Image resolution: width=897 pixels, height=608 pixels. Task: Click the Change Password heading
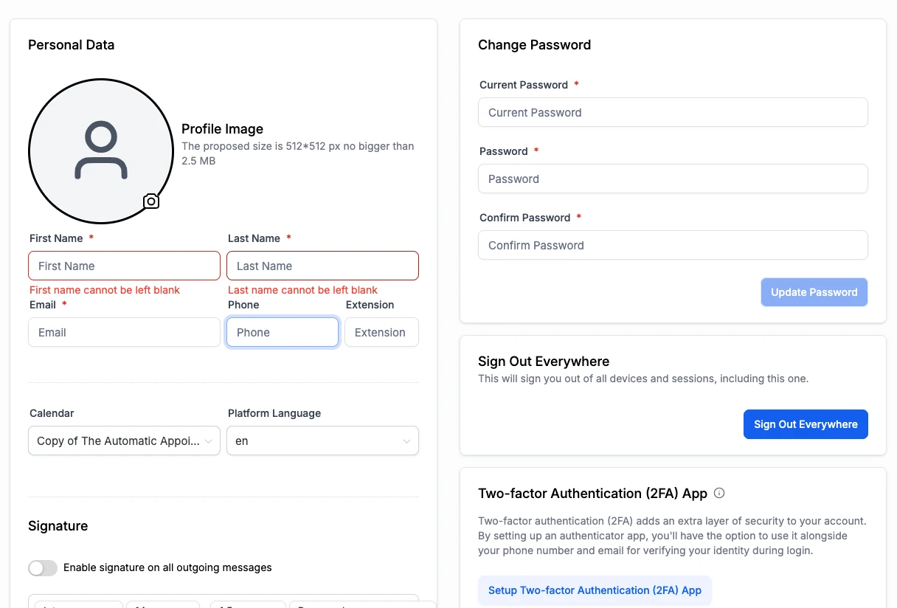click(534, 45)
